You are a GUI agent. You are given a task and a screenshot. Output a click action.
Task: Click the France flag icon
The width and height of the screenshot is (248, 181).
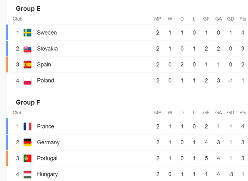point(27,126)
